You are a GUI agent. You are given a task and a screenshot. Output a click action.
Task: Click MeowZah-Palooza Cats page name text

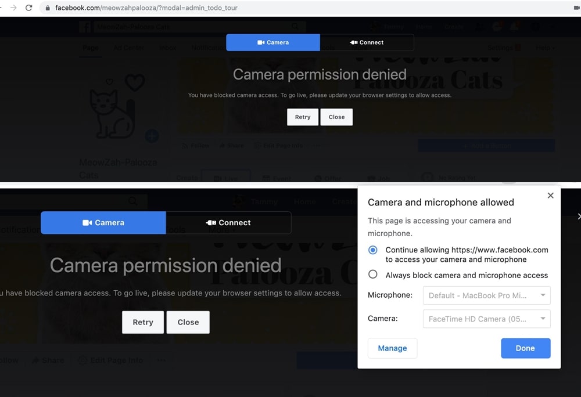point(118,169)
